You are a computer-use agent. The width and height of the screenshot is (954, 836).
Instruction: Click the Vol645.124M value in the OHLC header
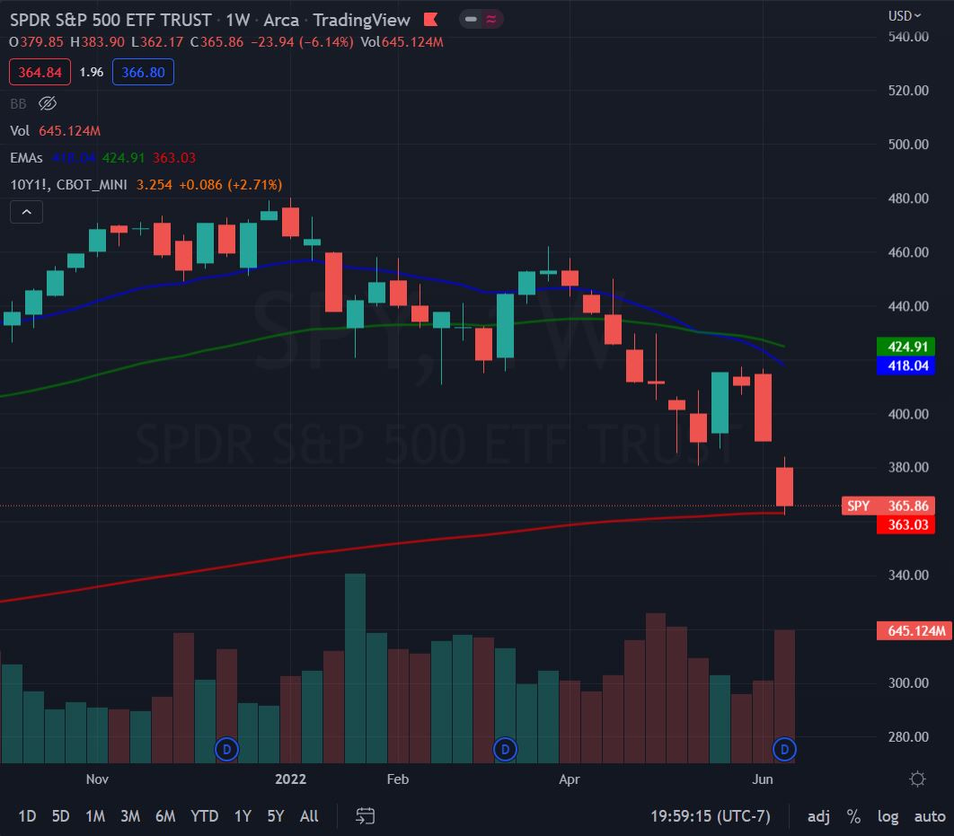pyautogui.click(x=402, y=42)
